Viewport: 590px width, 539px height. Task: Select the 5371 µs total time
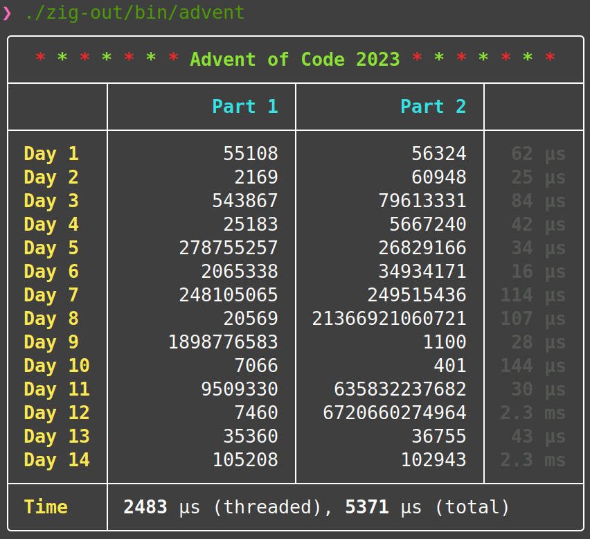[x=367, y=506]
